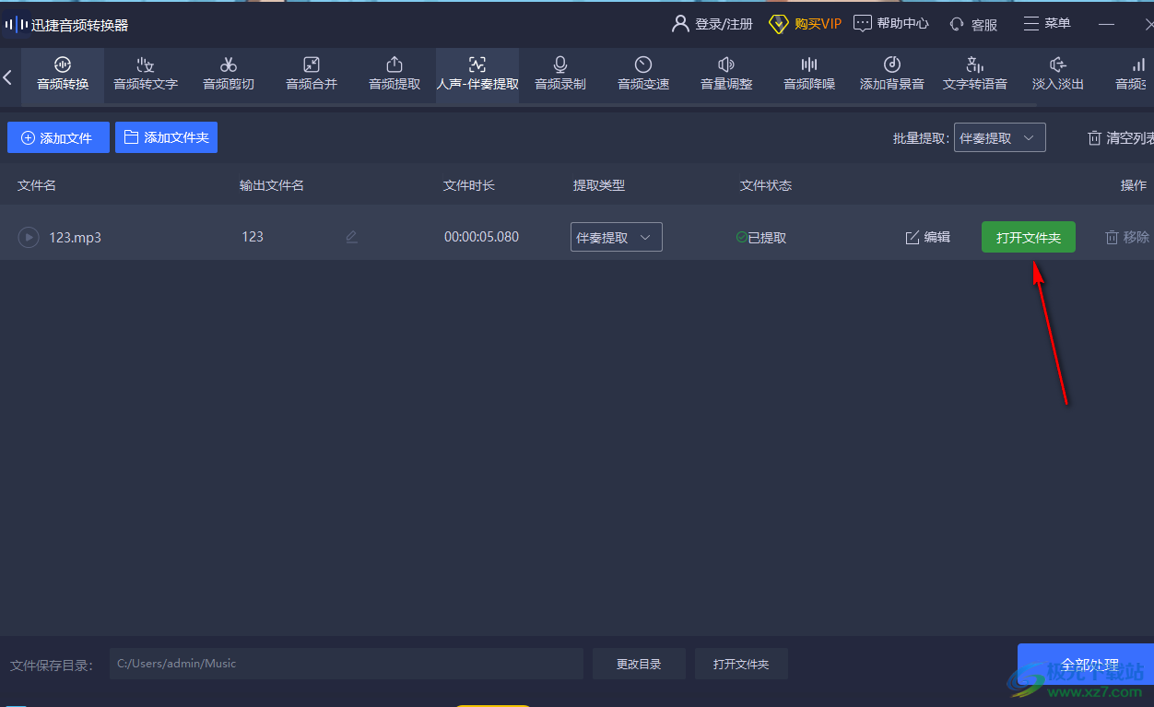Screen dimensions: 1154x707
Task: Open 提取类型 dropdown for 123.mp3
Action: click(616, 237)
